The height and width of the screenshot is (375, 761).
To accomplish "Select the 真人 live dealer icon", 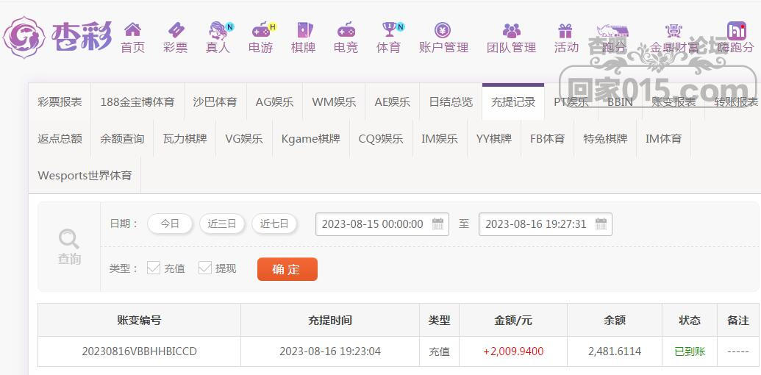I will click(218, 30).
